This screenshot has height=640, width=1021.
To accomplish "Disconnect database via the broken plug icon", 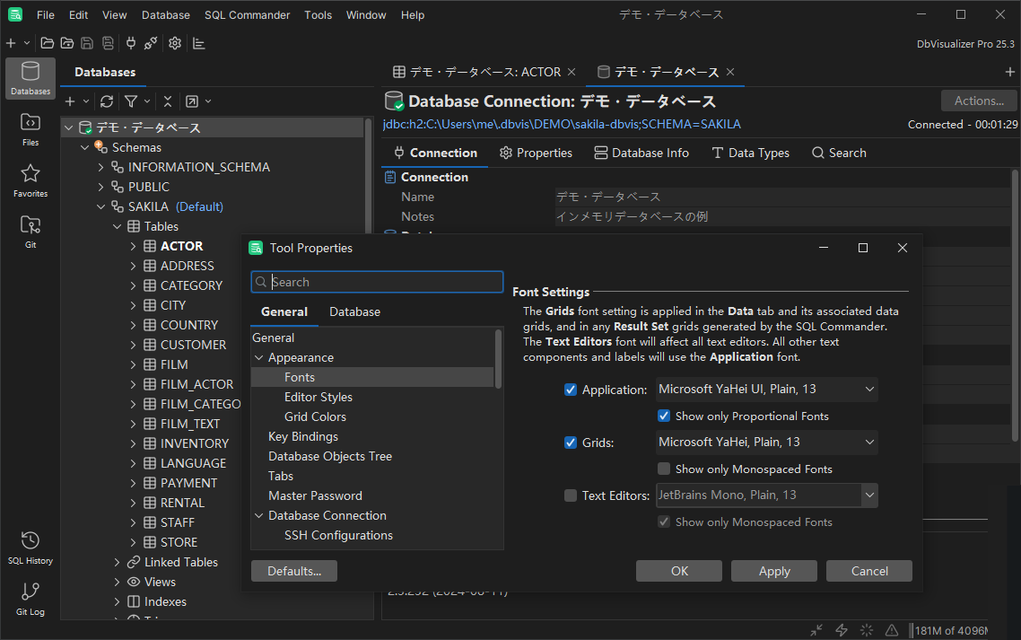I will point(150,42).
